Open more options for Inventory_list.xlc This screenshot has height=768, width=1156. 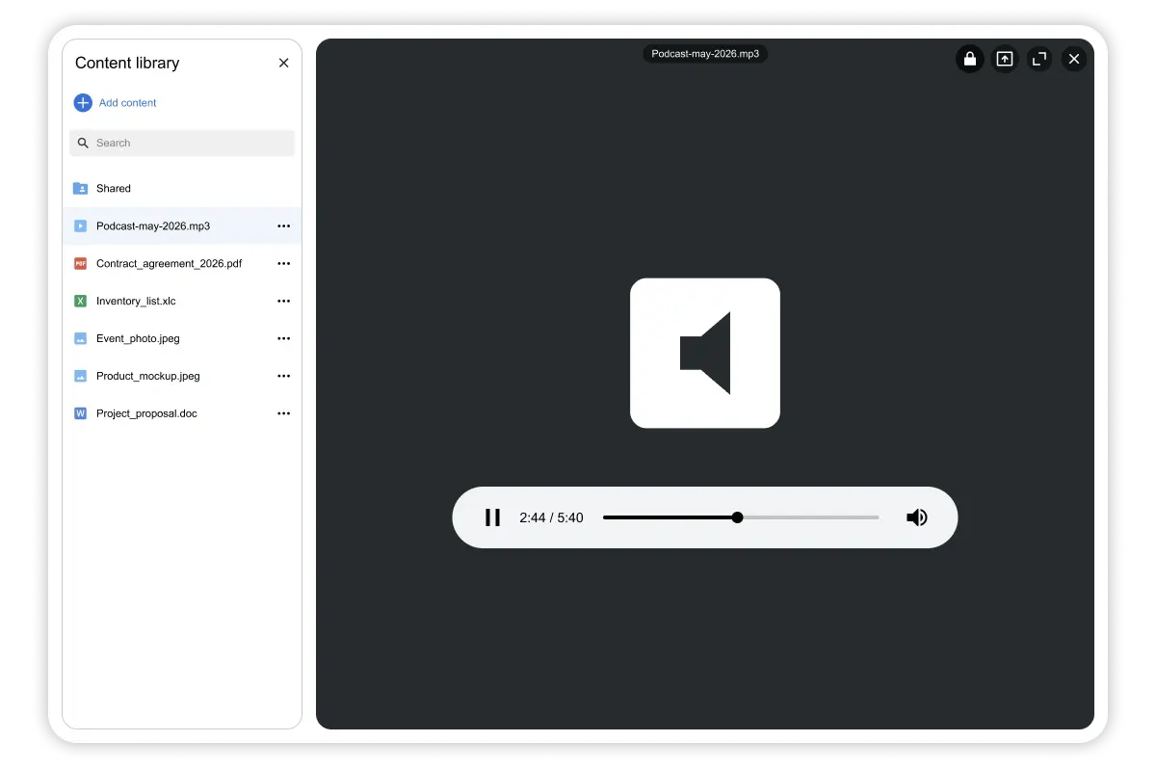(283, 301)
